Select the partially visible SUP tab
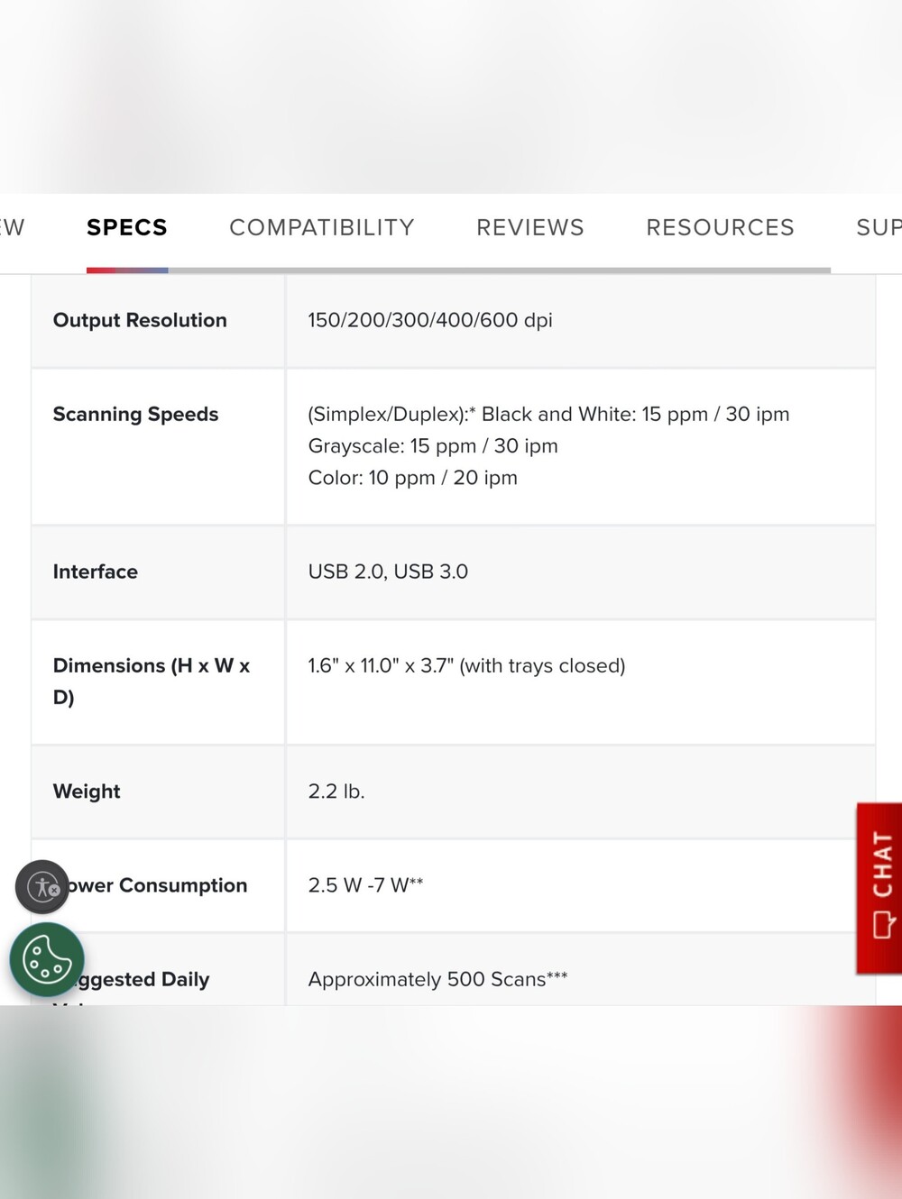The width and height of the screenshot is (902, 1199). point(879,227)
